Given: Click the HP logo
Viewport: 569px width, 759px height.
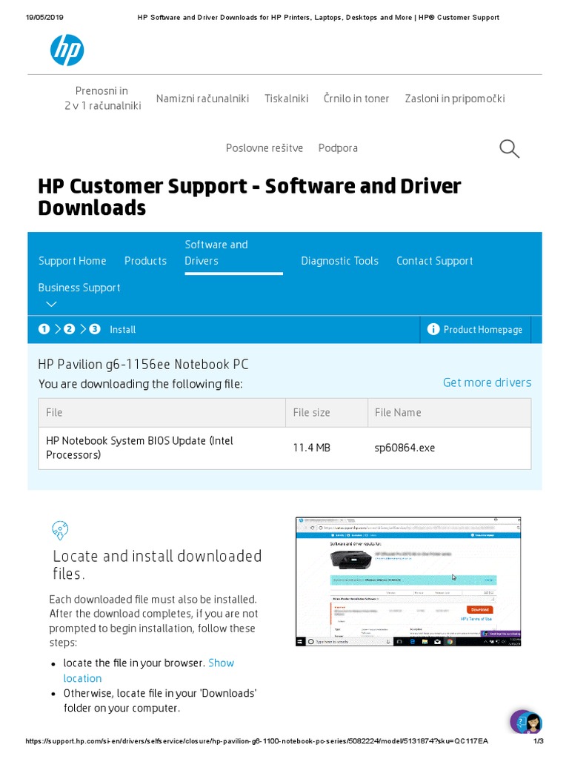Looking at the screenshot, I should (x=67, y=50).
